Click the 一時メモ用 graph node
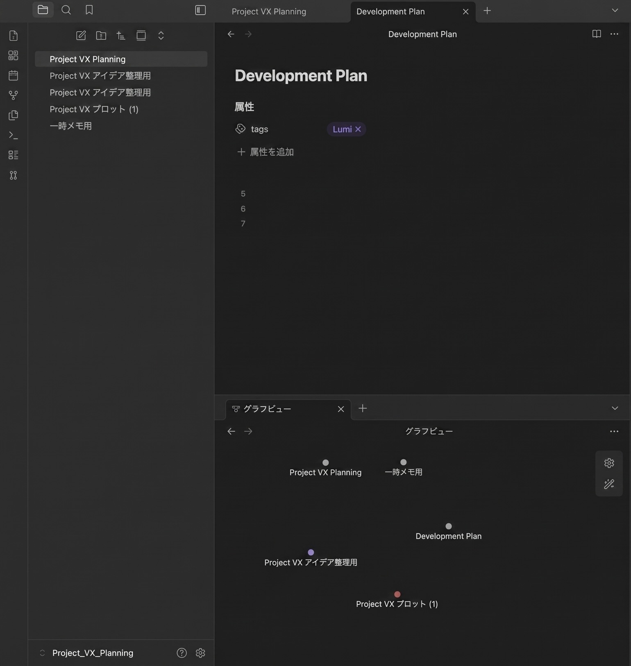 404,462
